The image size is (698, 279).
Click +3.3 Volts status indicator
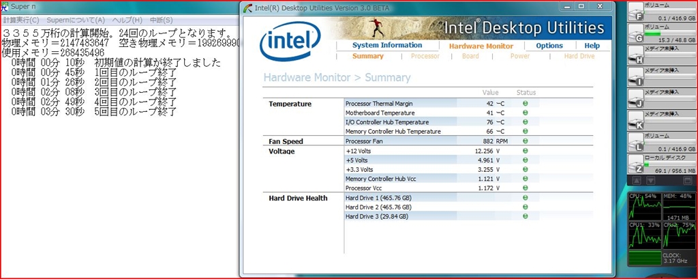[x=526, y=169]
